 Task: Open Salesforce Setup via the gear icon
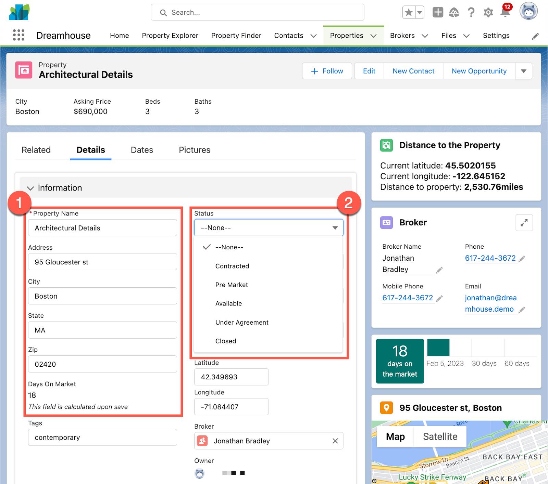click(x=488, y=13)
